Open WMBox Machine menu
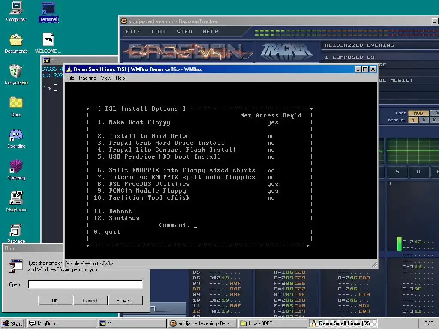The image size is (439, 329). [x=87, y=78]
